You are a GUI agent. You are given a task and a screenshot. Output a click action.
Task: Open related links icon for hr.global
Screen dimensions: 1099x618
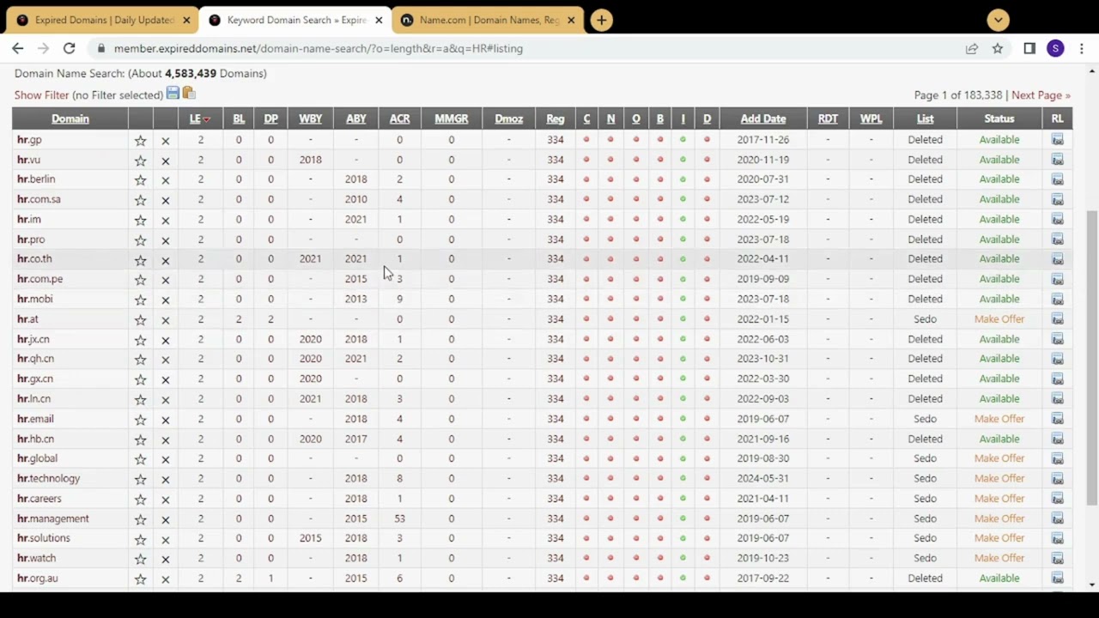coord(1057,458)
